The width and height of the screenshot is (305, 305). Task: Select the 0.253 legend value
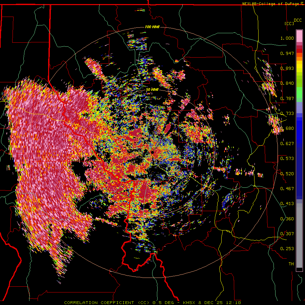tap(287, 249)
